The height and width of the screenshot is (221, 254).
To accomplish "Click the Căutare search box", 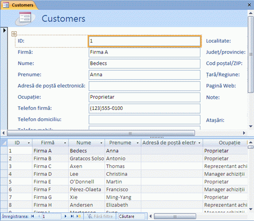I will click(132, 216).
